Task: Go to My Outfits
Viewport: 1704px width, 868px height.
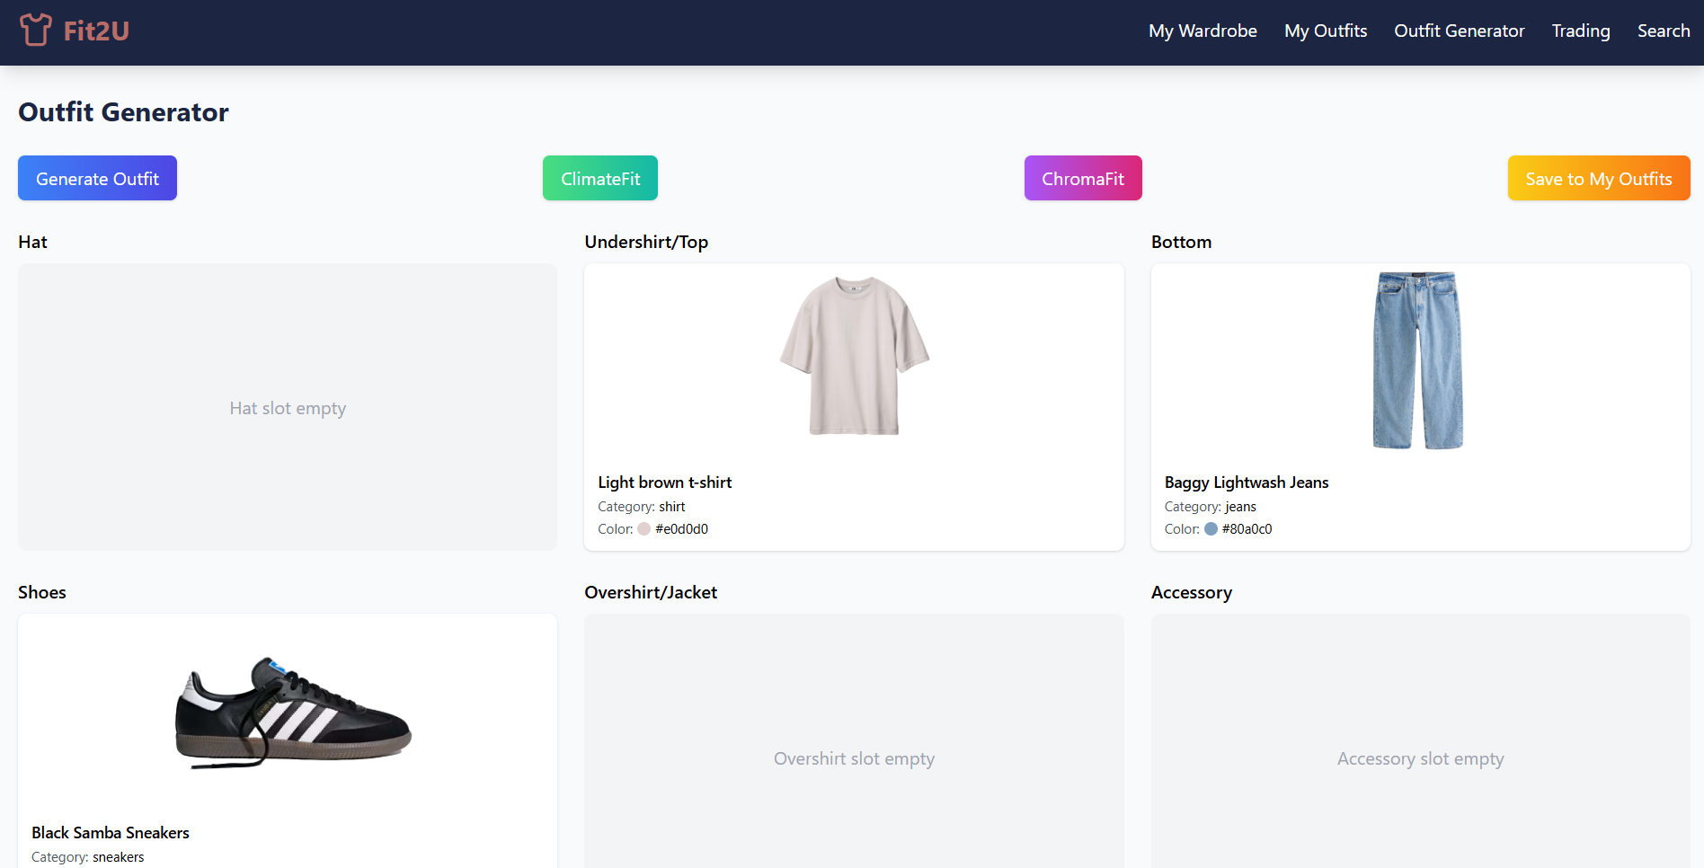Action: [1326, 31]
